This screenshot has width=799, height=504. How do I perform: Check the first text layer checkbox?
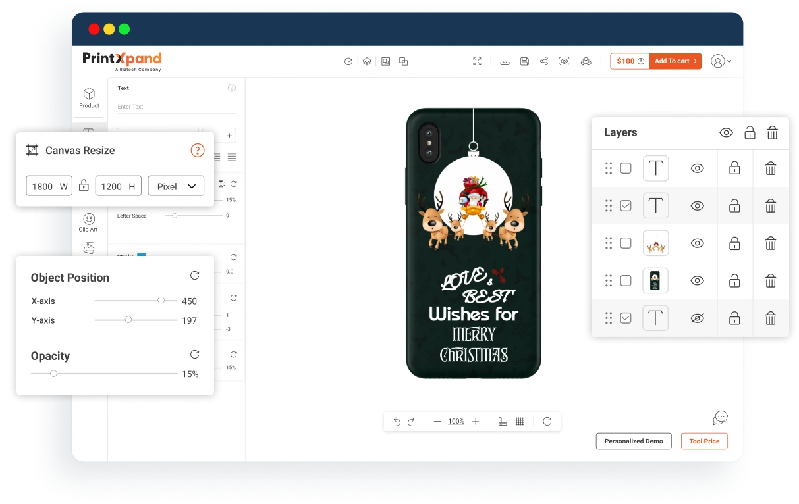pyautogui.click(x=626, y=168)
